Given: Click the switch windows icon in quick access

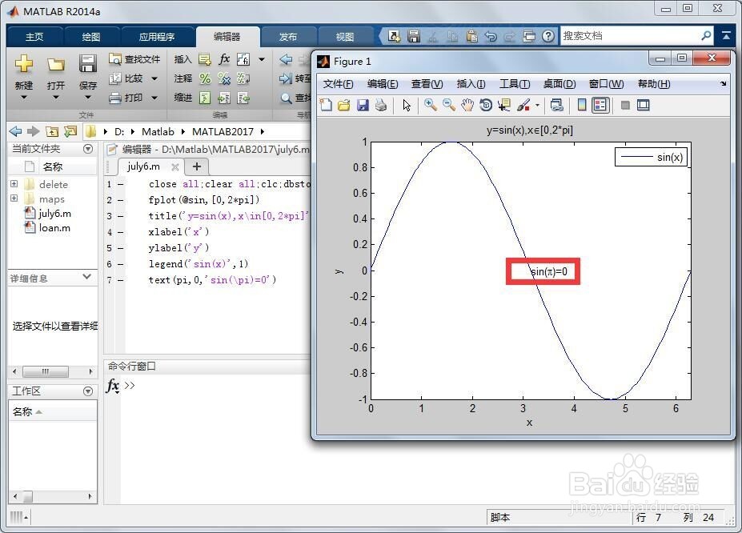Looking at the screenshot, I should tap(529, 36).
